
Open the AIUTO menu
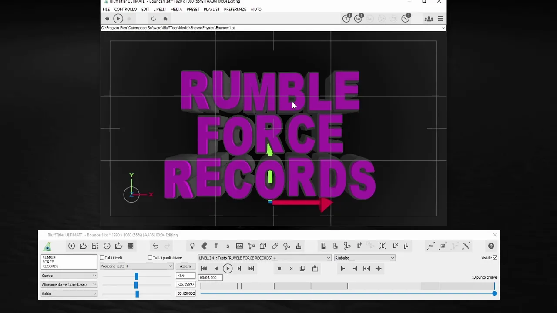tap(256, 9)
